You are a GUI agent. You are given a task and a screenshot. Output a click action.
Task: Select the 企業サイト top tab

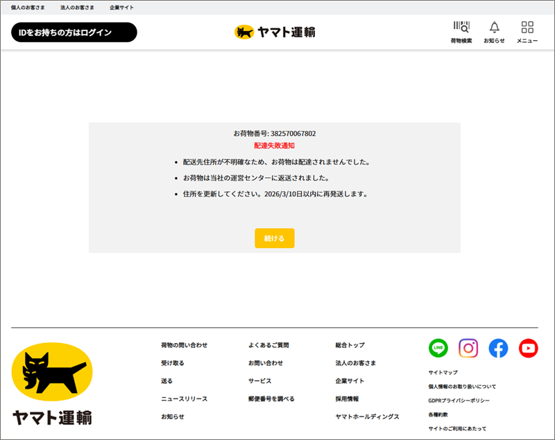click(121, 8)
